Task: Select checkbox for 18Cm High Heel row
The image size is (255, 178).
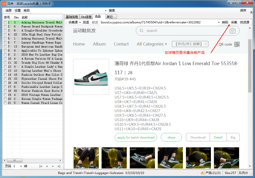Action: pos(5,34)
